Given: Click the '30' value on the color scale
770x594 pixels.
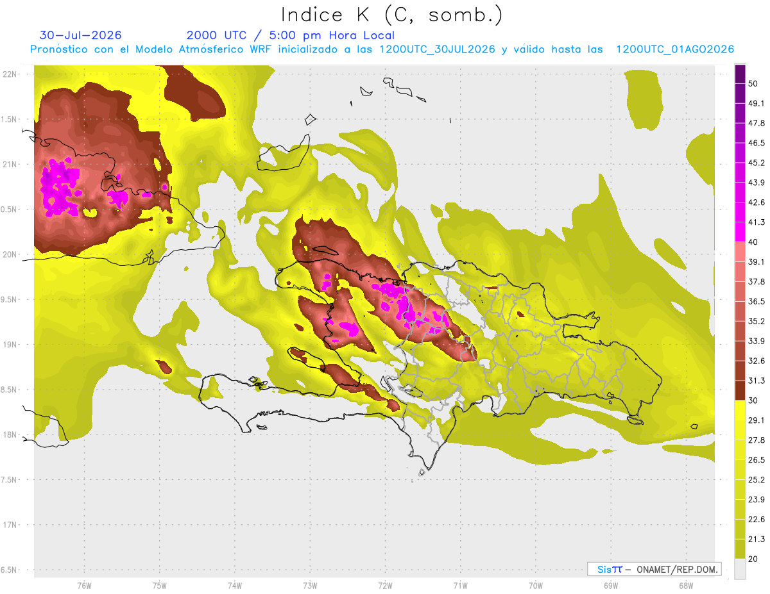Looking at the screenshot, I should (753, 400).
